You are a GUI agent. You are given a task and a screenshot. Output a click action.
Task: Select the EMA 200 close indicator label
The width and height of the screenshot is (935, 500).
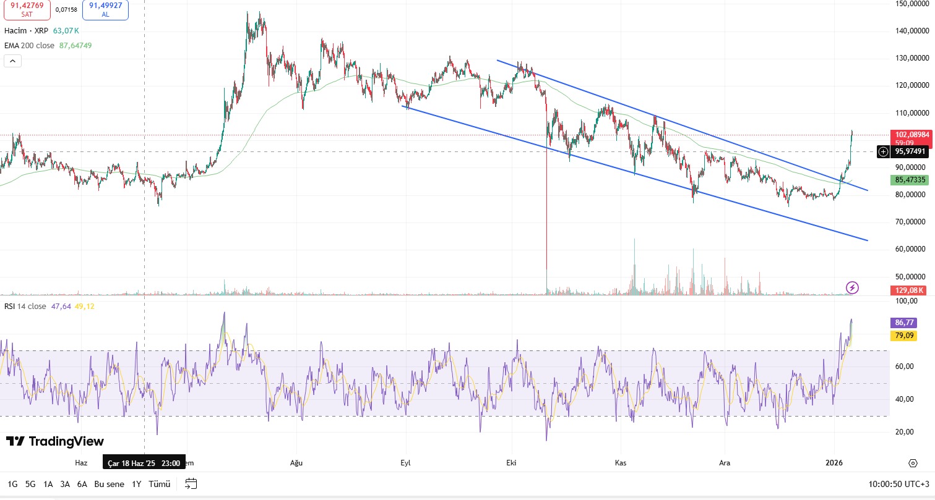30,46
